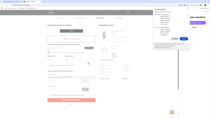Open the chat widget bubble at the bottom right

(x=172, y=112)
